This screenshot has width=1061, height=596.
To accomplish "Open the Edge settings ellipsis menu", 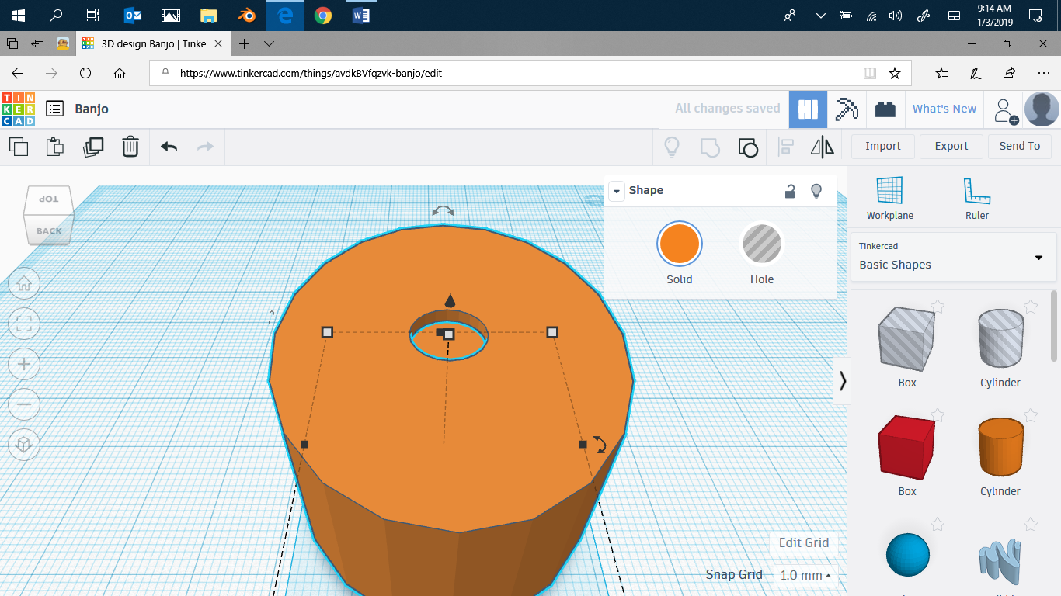I will pyautogui.click(x=1043, y=73).
